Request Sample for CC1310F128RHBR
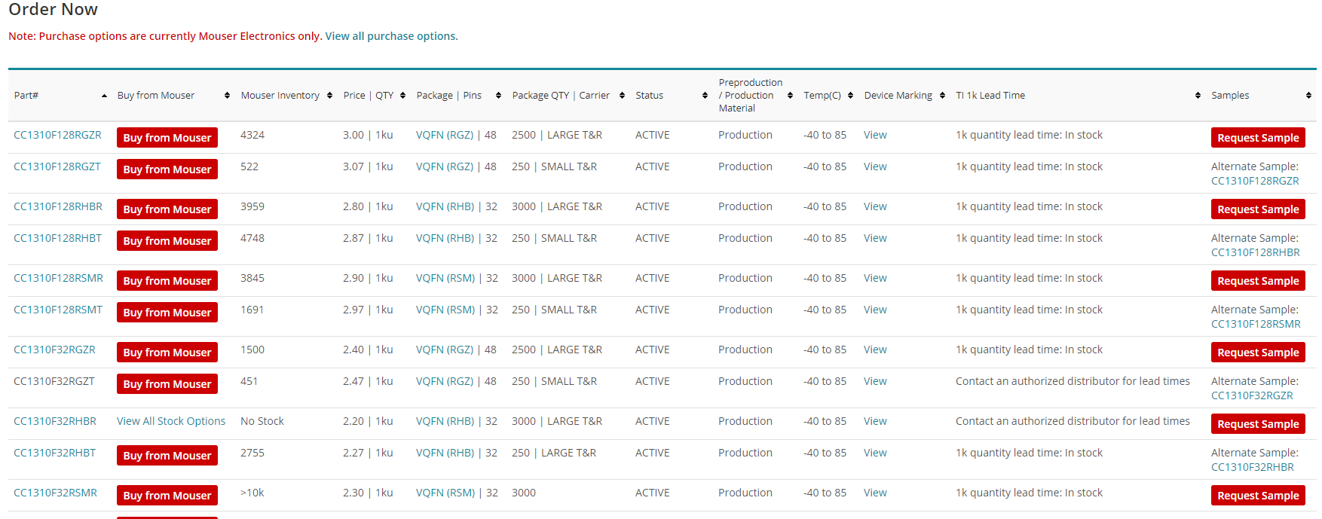 (1258, 209)
